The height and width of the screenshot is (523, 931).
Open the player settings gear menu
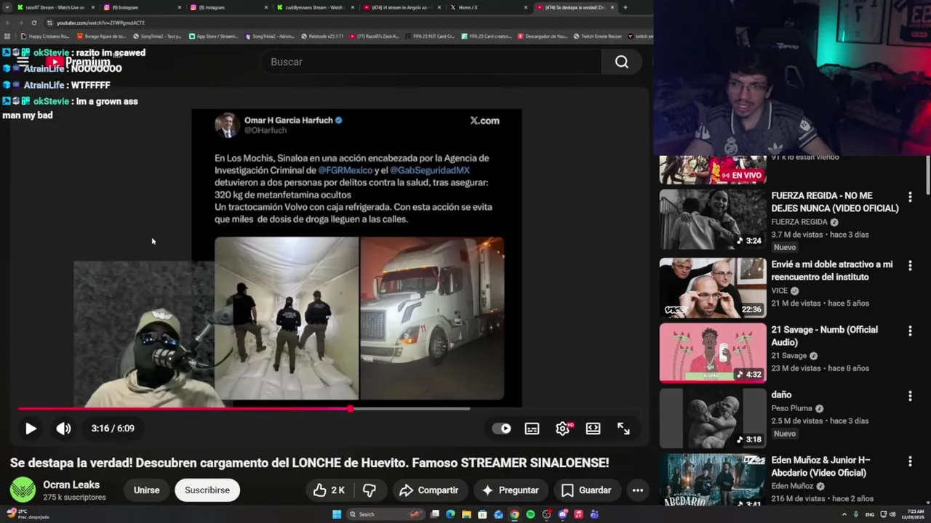(562, 429)
